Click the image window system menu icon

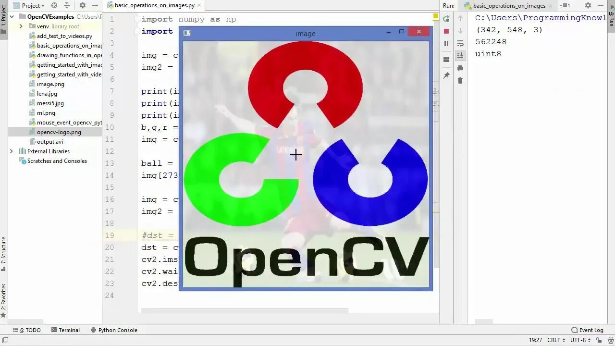coord(187,33)
